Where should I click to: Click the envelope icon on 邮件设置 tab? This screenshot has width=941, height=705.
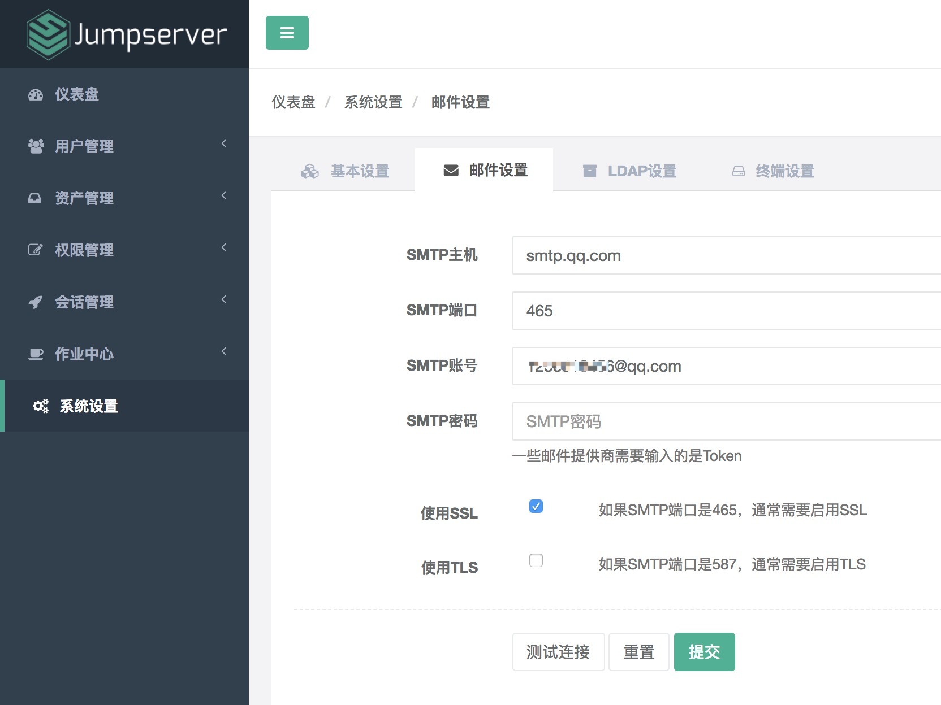(451, 170)
